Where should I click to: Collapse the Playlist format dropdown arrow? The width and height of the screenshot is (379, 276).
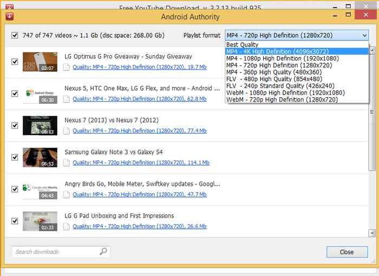(x=364, y=36)
